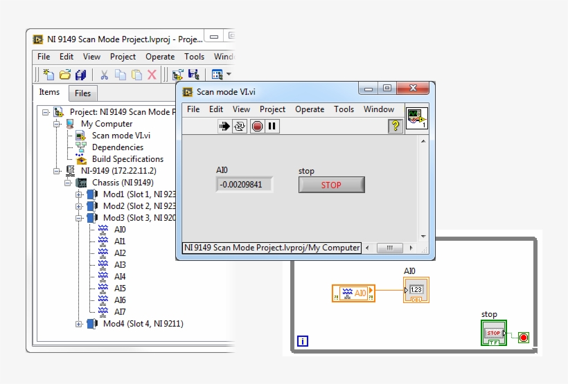Open Context Help with the question mark icon
Screen dimensions: 568x384
[396, 126]
